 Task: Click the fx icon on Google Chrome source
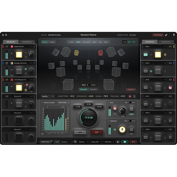26,69
